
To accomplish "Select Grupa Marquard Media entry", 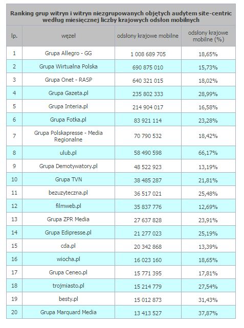I will [68, 312].
